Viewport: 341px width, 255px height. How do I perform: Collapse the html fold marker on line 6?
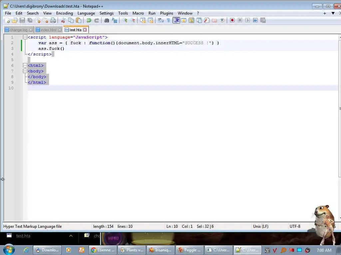click(x=25, y=65)
